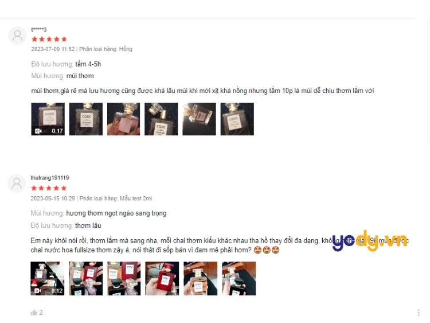Screen dimensions: 430x323
Task: Open fifth photo of second review
Action: click(201, 279)
